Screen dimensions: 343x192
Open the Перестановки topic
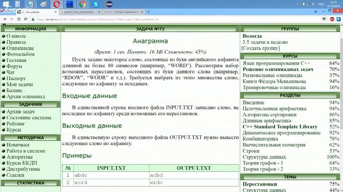coord(259,184)
